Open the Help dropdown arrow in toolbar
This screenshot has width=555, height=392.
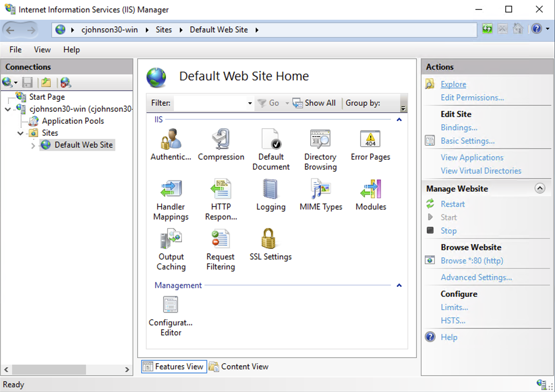(x=548, y=29)
